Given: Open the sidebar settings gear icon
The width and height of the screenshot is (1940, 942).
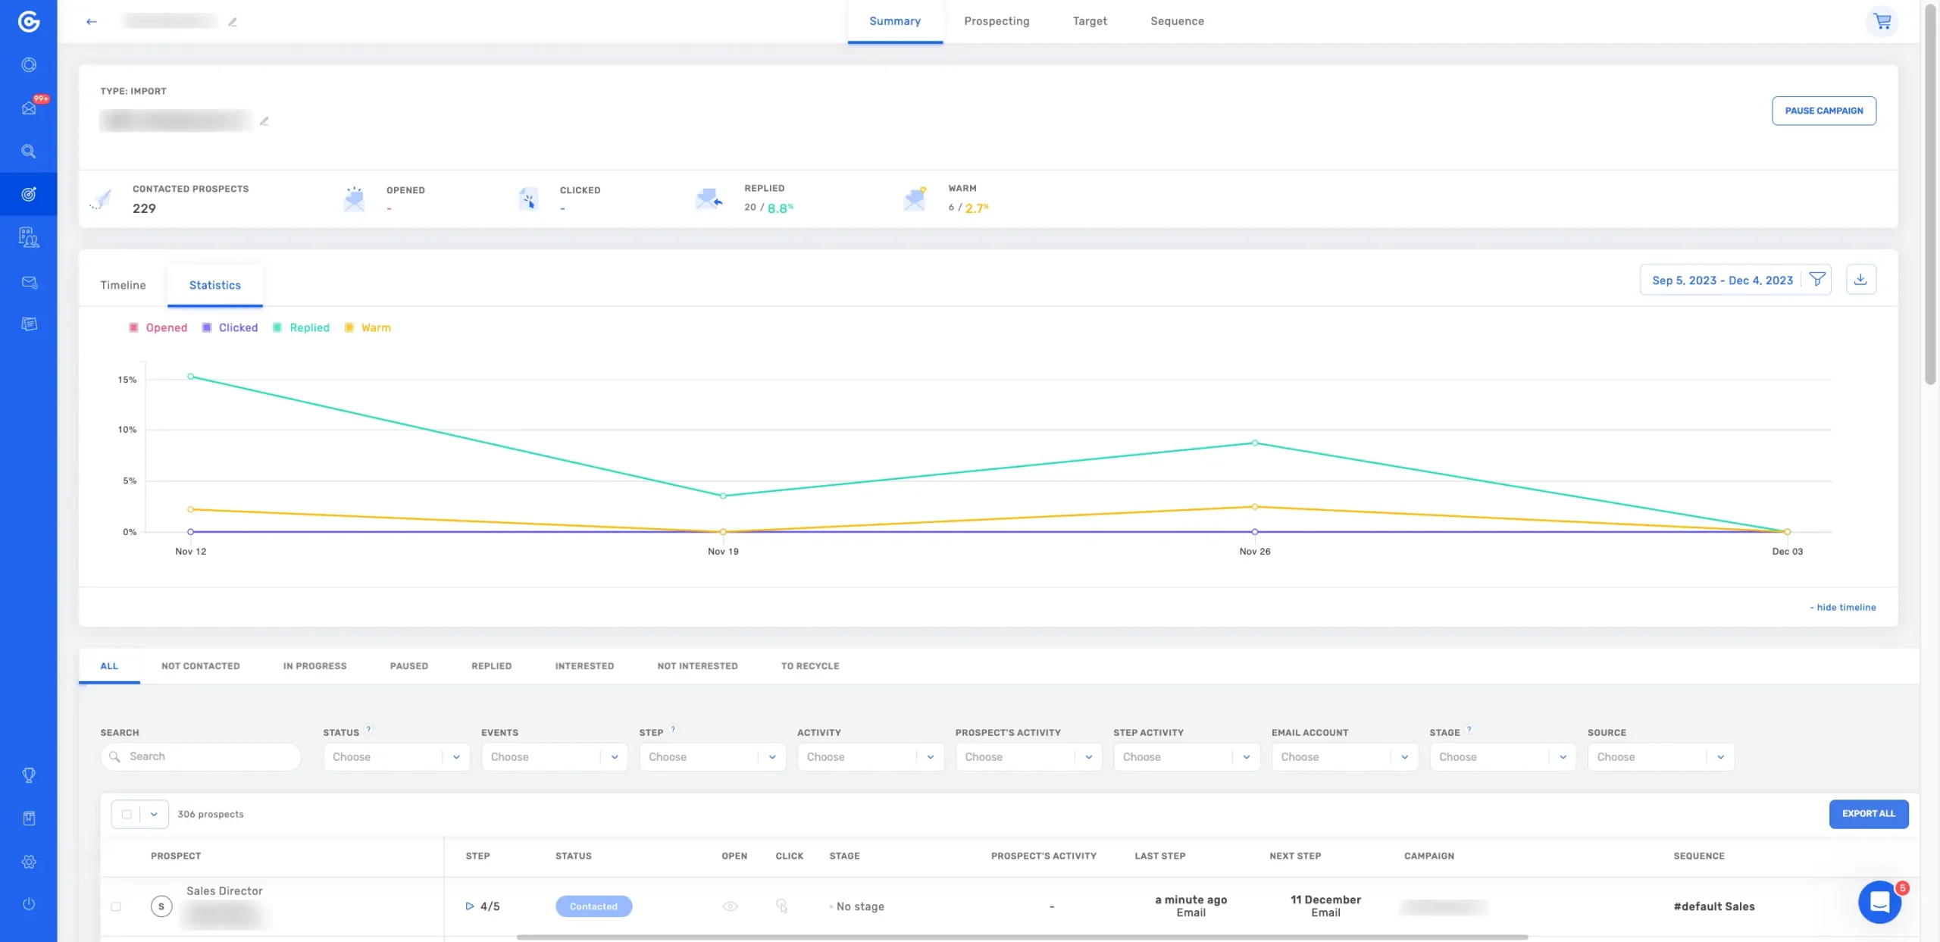Looking at the screenshot, I should pos(29,862).
